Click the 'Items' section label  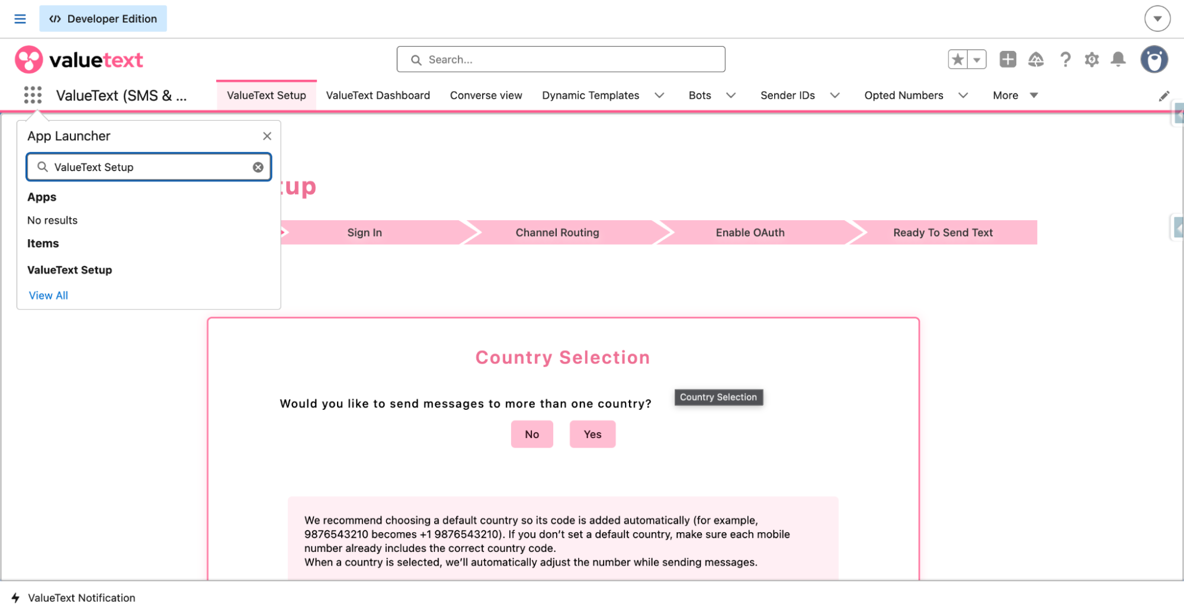coord(43,243)
